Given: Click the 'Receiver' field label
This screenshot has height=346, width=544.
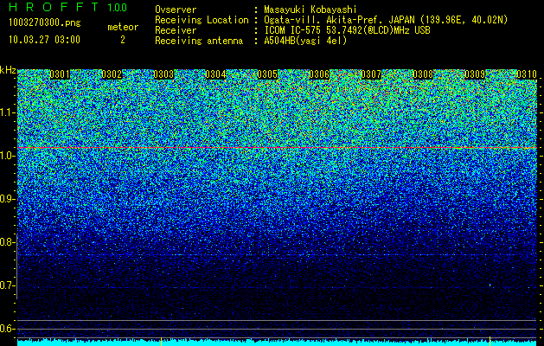Looking at the screenshot, I should pyautogui.click(x=176, y=30).
